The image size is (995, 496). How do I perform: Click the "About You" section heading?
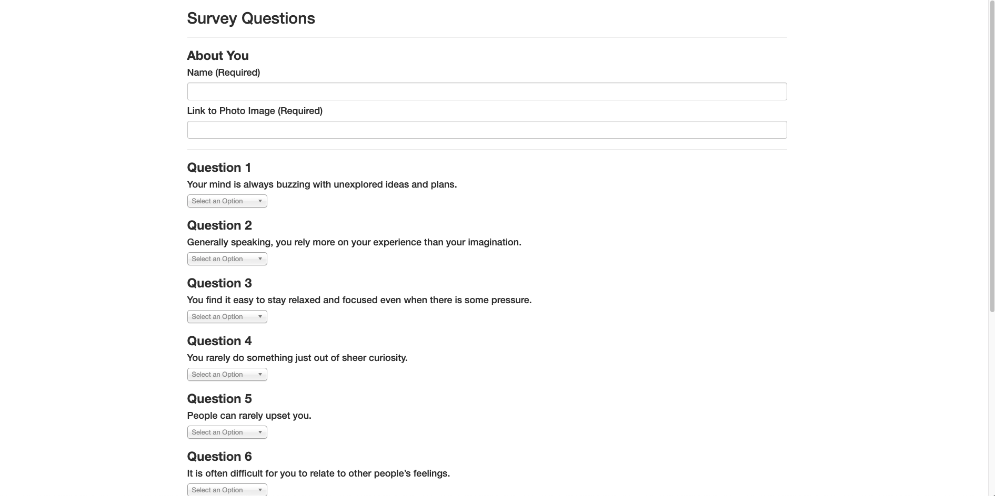218,56
